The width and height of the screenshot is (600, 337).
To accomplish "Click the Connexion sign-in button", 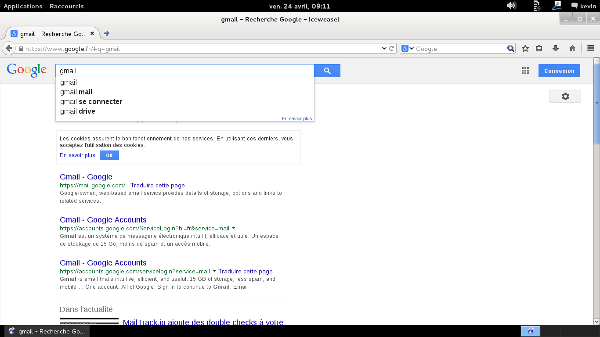I will click(x=559, y=71).
